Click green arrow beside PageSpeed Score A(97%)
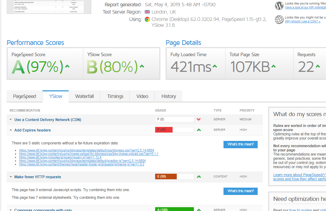Image resolution: width=326 pixels, height=211 pixels. (67, 66)
